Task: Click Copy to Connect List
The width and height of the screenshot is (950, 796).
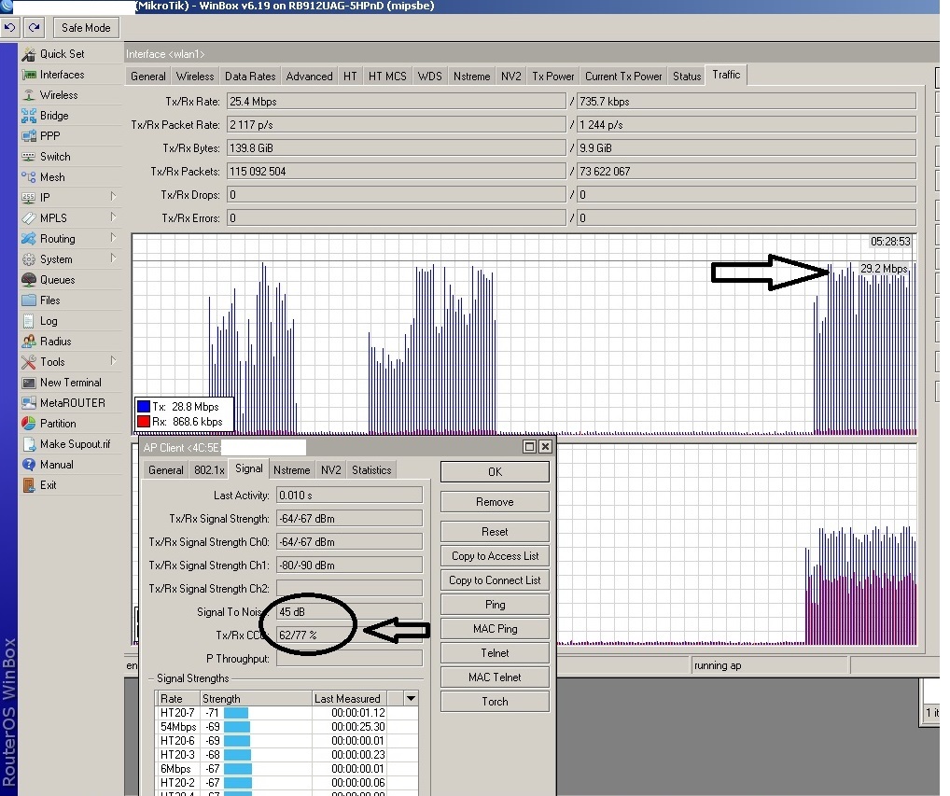Action: (495, 580)
